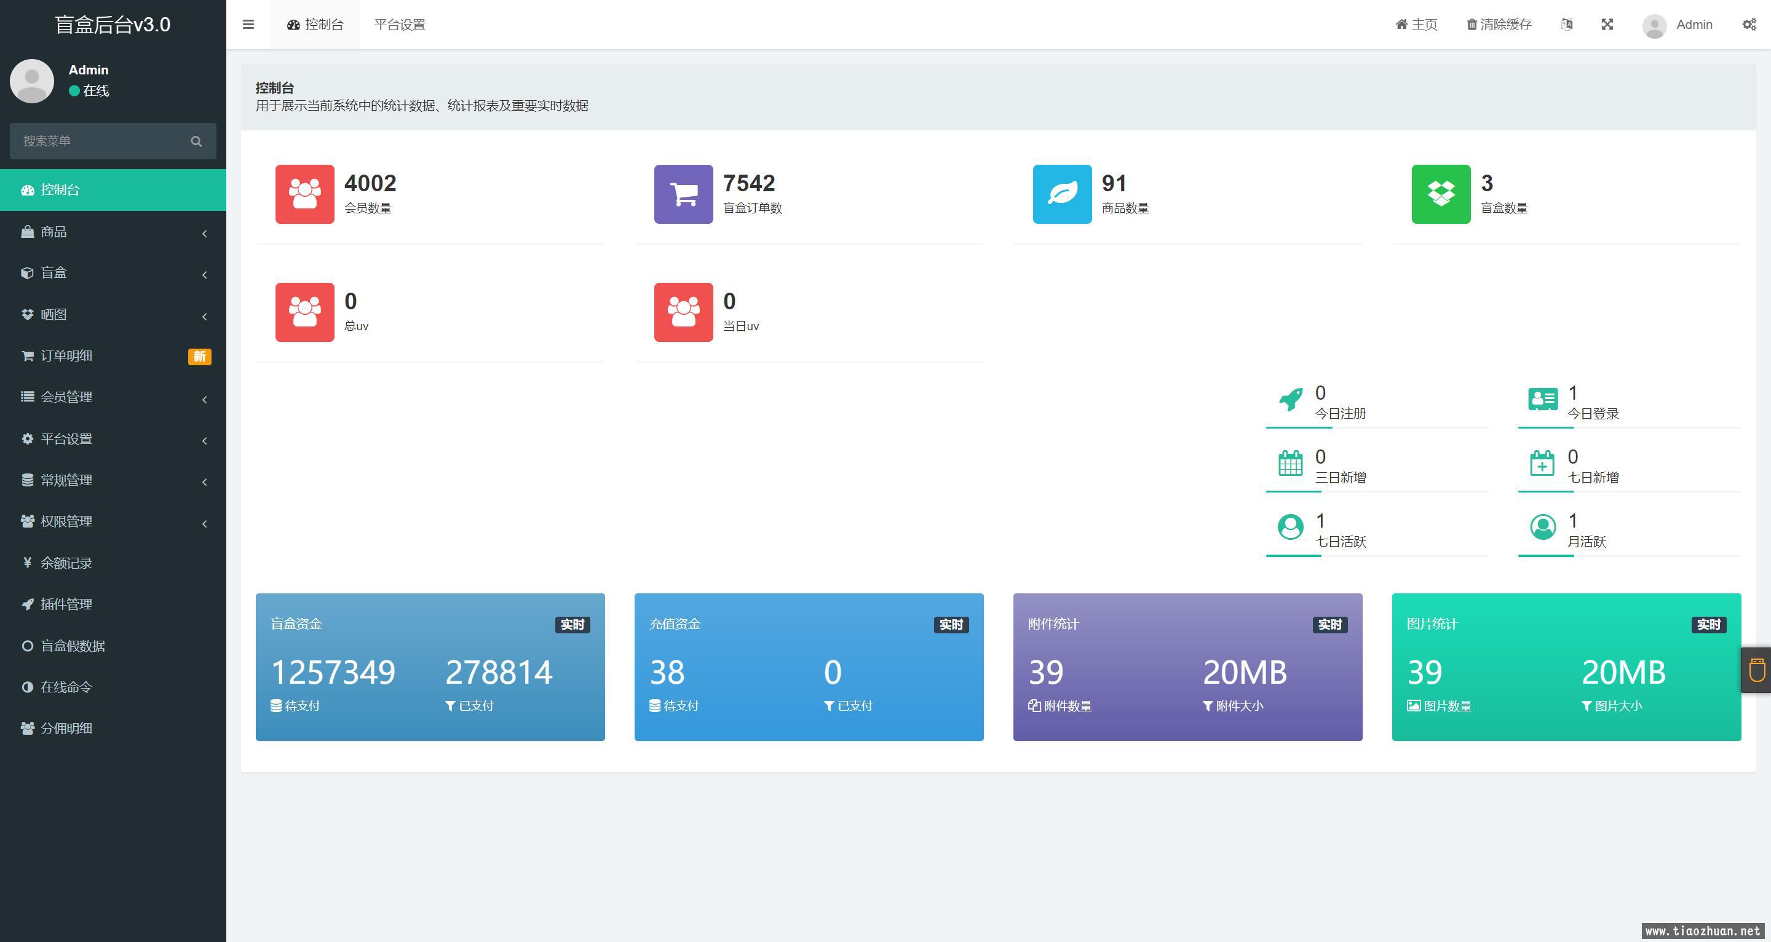1771x942 pixels.
Task: Click the cart icon beside 订单明细
Action: (28, 355)
